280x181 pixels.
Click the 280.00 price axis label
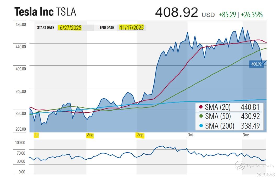pyautogui.click(x=21, y=129)
